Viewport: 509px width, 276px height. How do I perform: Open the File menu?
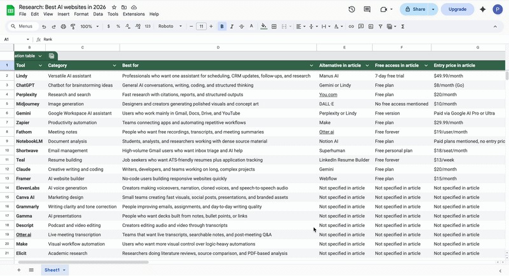coord(22,14)
